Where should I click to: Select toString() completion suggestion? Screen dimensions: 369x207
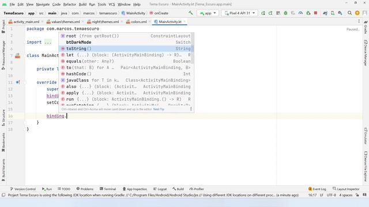(126, 48)
